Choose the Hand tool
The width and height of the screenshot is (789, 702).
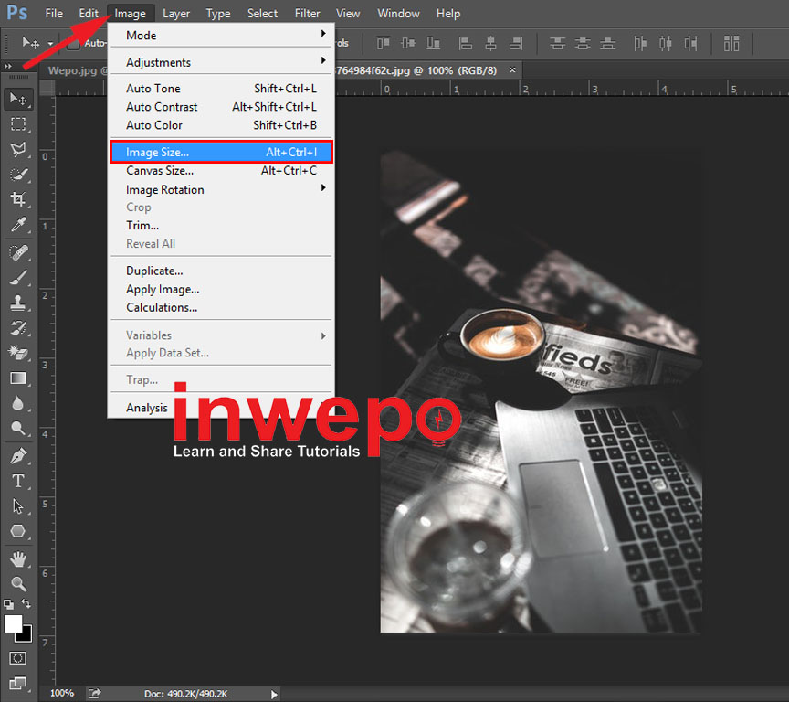(18, 558)
